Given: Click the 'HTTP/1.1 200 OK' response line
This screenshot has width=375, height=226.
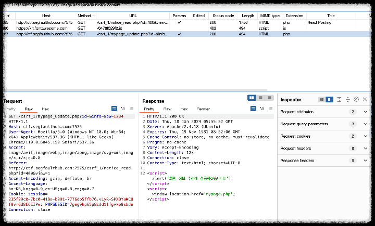Looking at the screenshot, I should pos(166,116).
